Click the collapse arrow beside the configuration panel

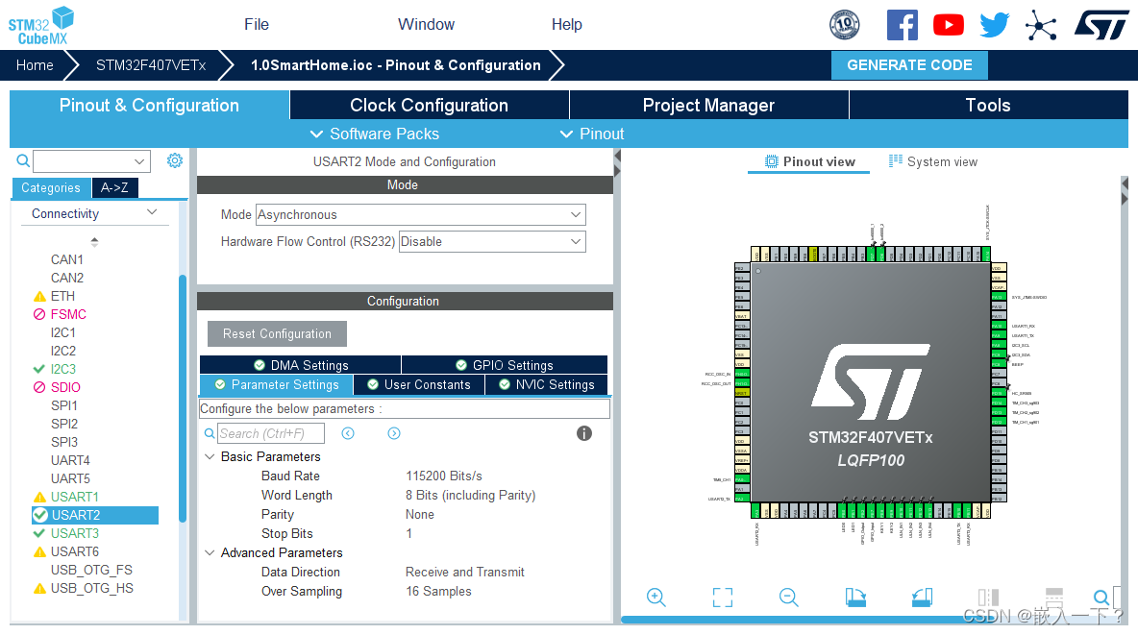pyautogui.click(x=618, y=156)
